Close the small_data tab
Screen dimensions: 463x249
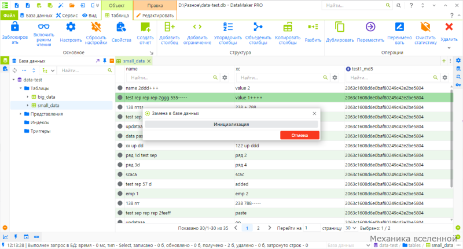[149, 61]
